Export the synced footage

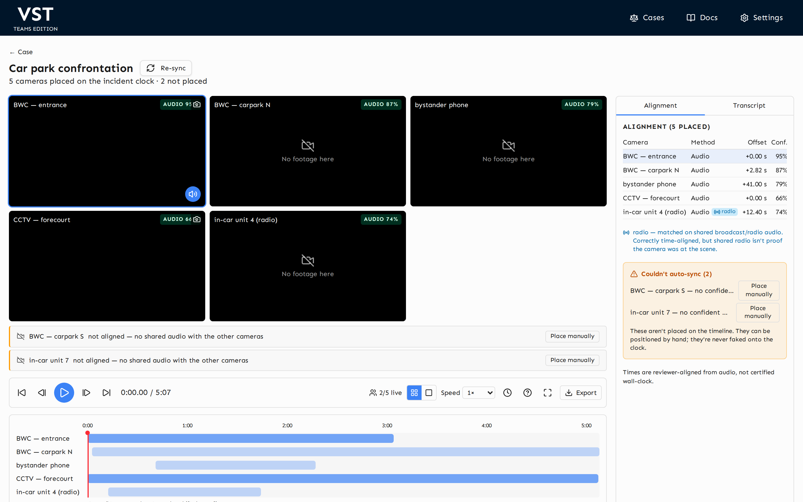(x=581, y=393)
